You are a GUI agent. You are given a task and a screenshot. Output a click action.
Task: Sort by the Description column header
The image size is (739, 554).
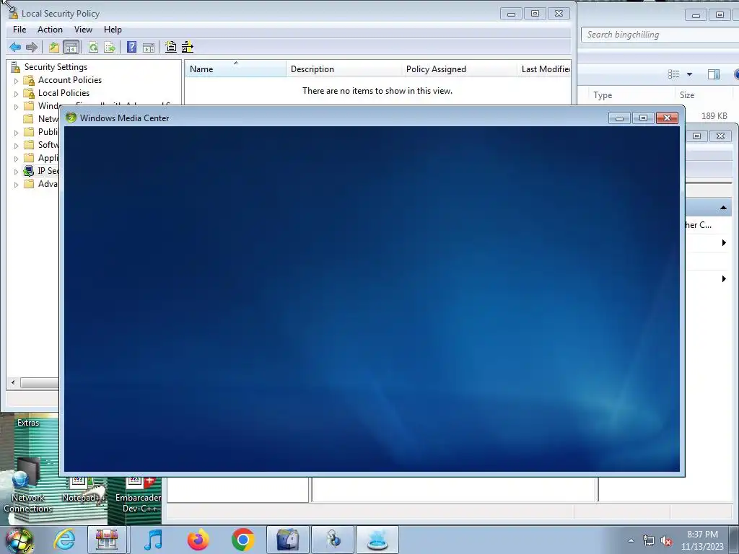(344, 69)
